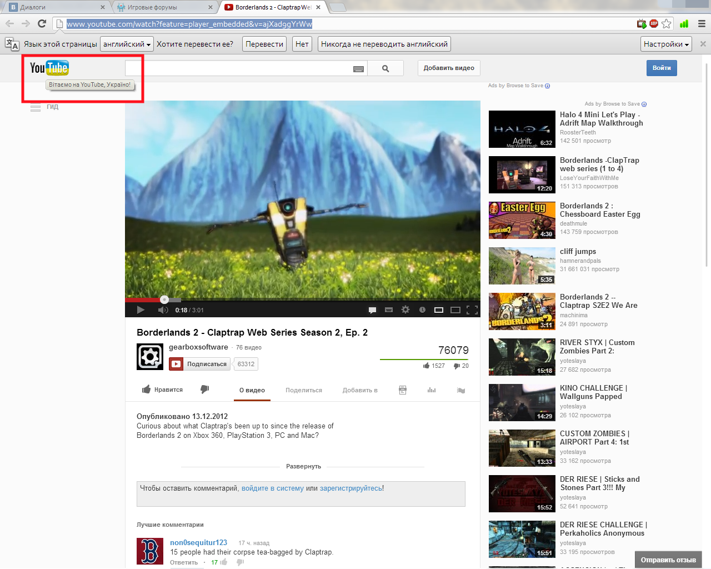Click the Watch Later clock icon

pyautogui.click(x=422, y=310)
